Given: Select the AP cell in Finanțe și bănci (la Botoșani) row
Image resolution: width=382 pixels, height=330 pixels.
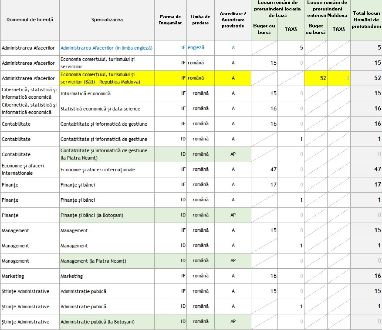Looking at the screenshot, I should [x=233, y=215].
